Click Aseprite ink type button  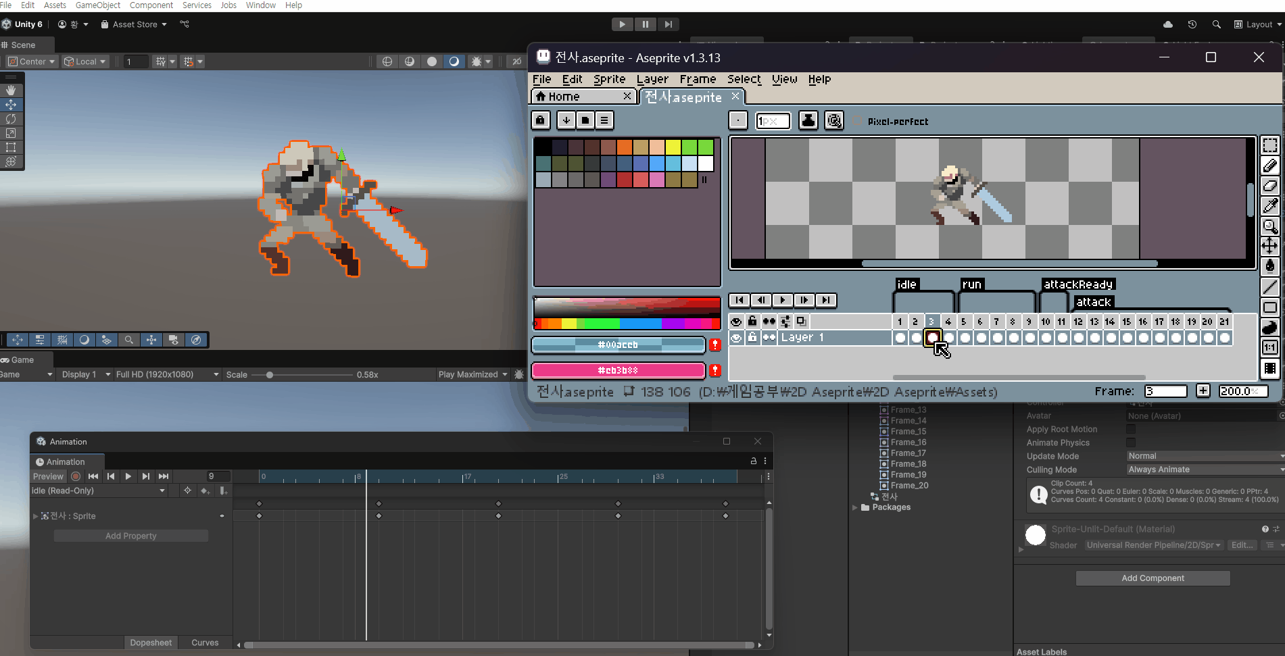808,120
